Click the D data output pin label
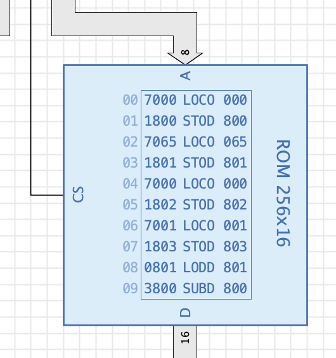This screenshot has width=336, height=358. tap(185, 312)
